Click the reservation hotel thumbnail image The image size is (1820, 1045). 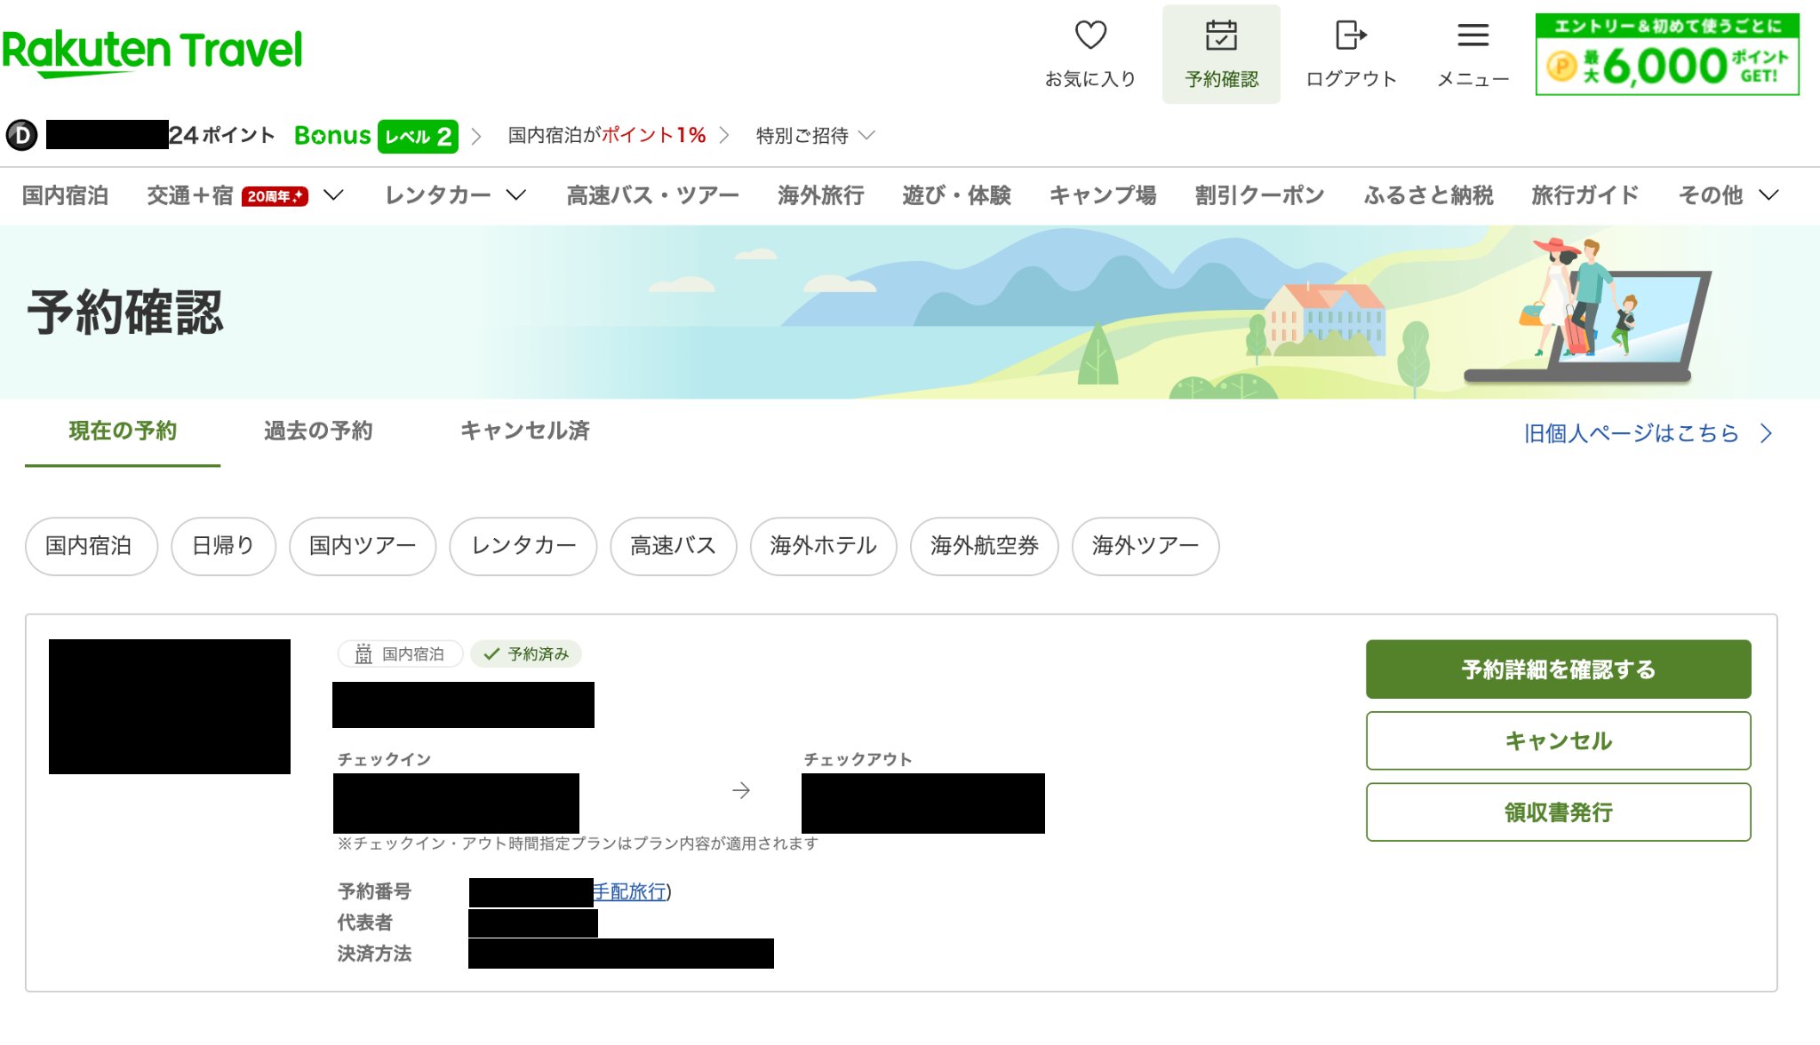[x=170, y=707]
